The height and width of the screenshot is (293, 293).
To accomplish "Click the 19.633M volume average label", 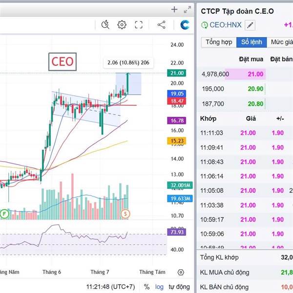I will pyautogui.click(x=180, y=198).
